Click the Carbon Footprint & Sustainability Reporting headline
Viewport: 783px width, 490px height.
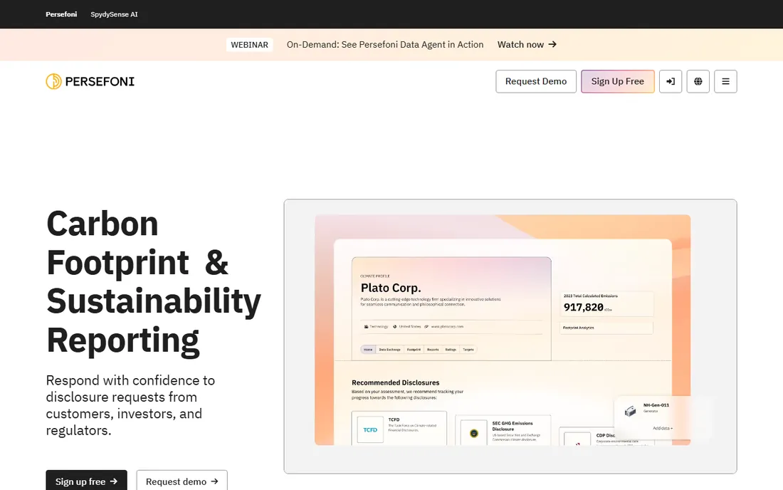[x=153, y=282]
